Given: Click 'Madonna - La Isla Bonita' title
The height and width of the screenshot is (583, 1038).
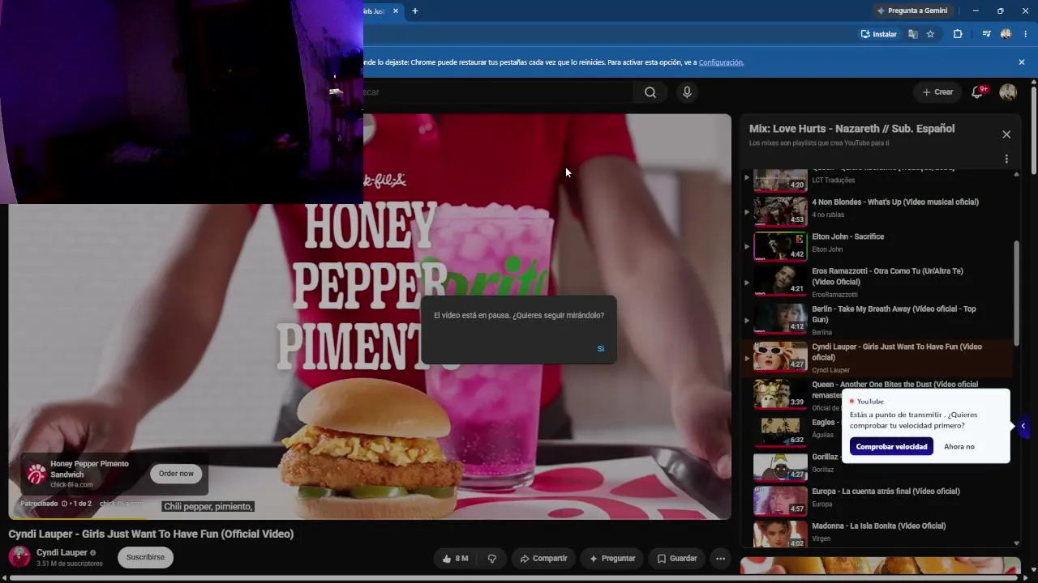Looking at the screenshot, I should click(879, 526).
